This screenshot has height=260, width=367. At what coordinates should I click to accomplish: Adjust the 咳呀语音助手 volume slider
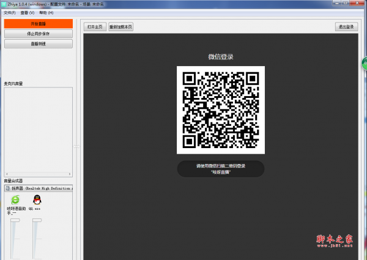tap(14, 239)
